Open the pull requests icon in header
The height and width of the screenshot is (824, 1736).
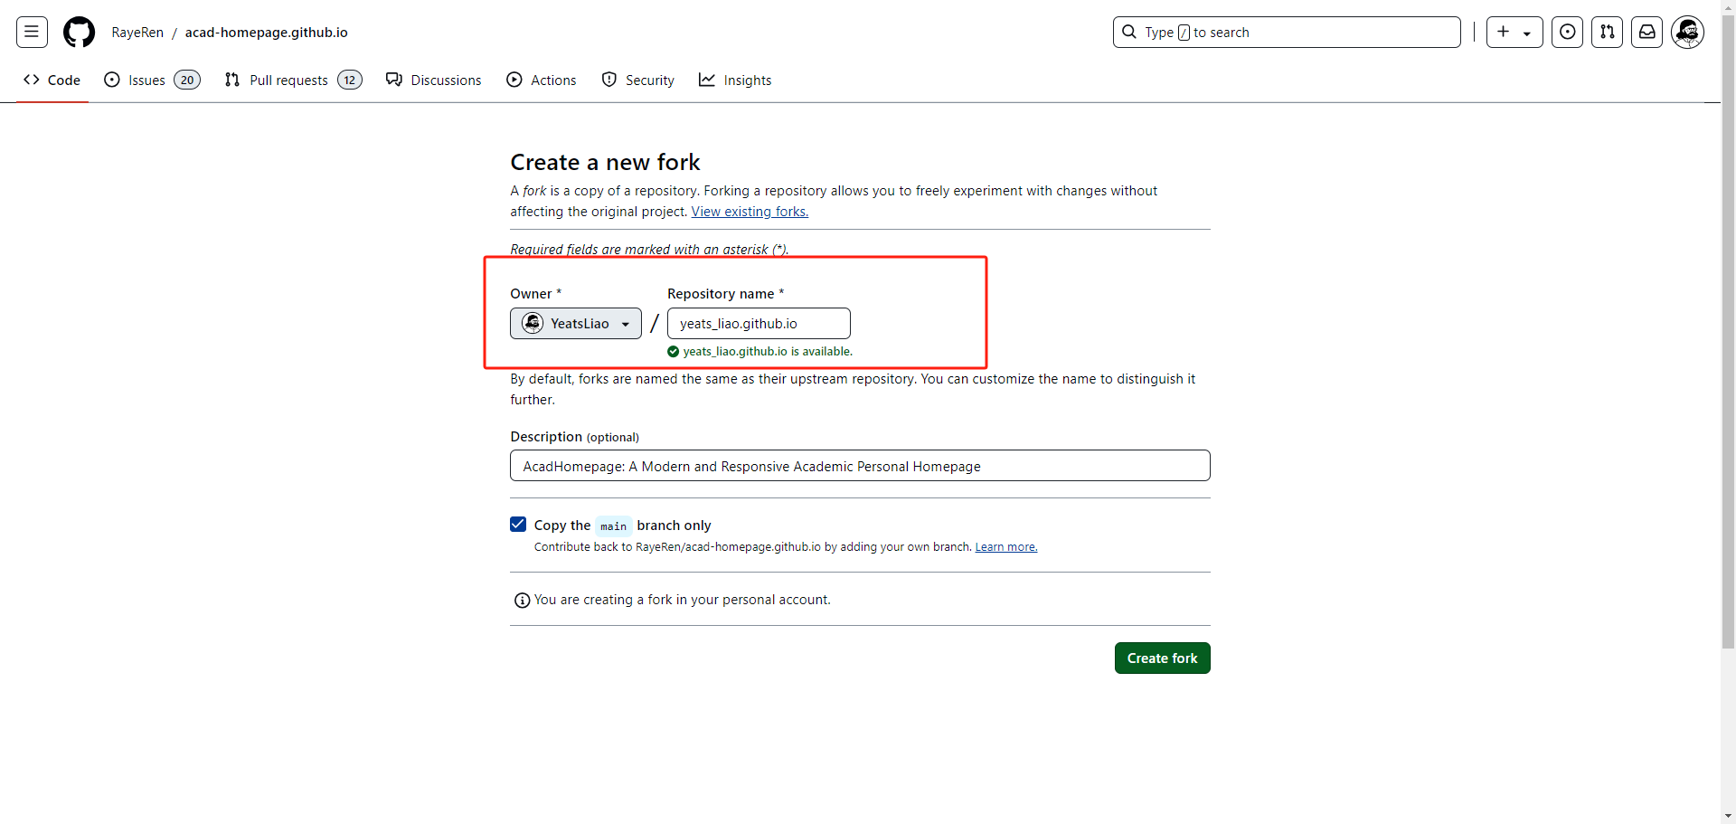pos(1607,33)
